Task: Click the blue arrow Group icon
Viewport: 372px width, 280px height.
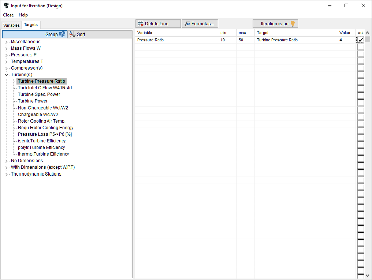Action: 62,34
